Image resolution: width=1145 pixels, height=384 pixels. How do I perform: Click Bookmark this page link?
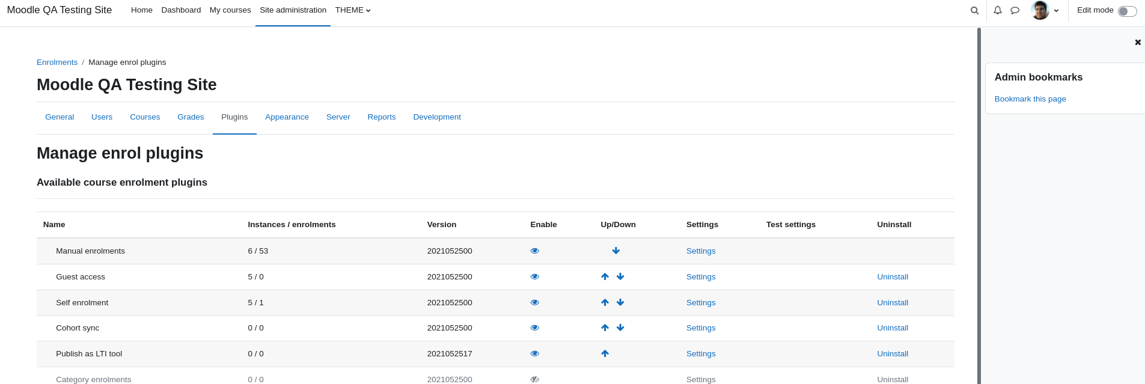click(x=1030, y=99)
